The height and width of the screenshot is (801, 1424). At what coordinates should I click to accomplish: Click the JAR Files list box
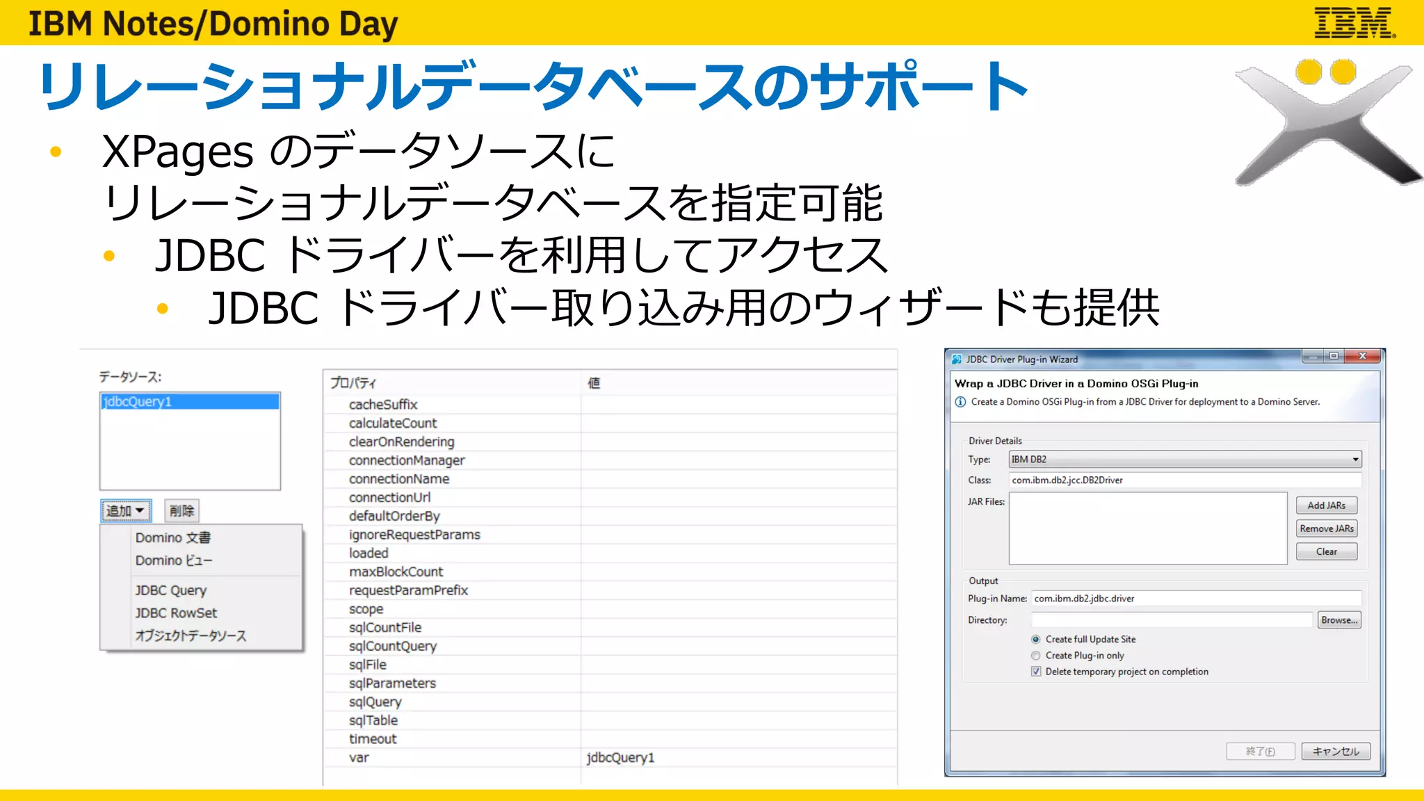click(x=1148, y=528)
